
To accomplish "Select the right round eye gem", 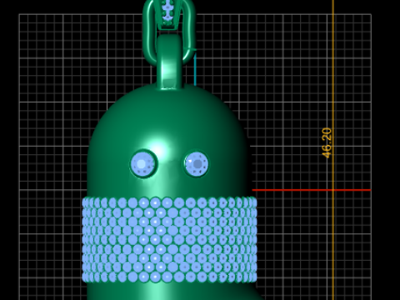I will (x=197, y=164).
